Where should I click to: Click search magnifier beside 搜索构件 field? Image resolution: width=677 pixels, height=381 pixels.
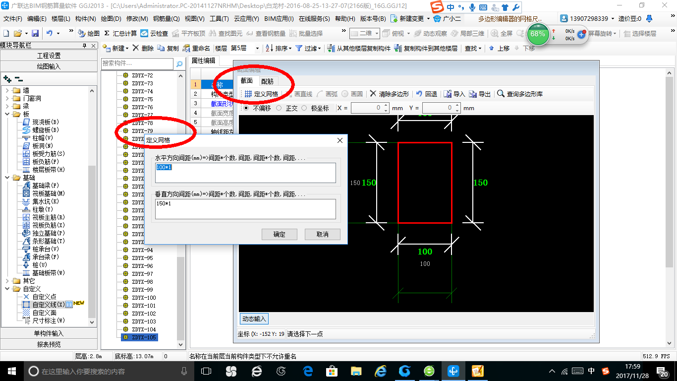pos(179,64)
